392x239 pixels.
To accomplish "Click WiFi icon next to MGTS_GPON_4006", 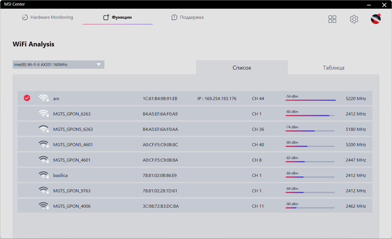I will click(44, 206).
